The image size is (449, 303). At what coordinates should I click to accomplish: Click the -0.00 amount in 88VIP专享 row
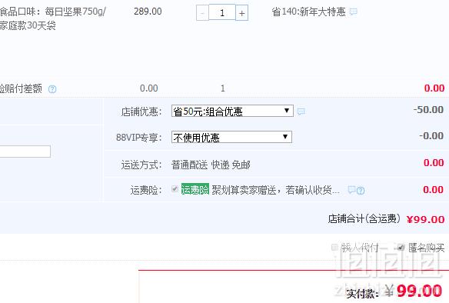(431, 136)
